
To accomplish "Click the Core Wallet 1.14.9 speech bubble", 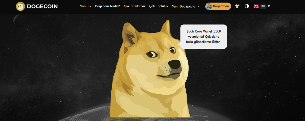I will [204, 36].
